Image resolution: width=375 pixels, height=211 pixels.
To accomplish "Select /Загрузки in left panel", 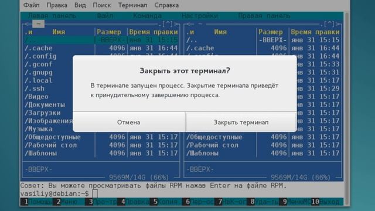I will 43,113.
